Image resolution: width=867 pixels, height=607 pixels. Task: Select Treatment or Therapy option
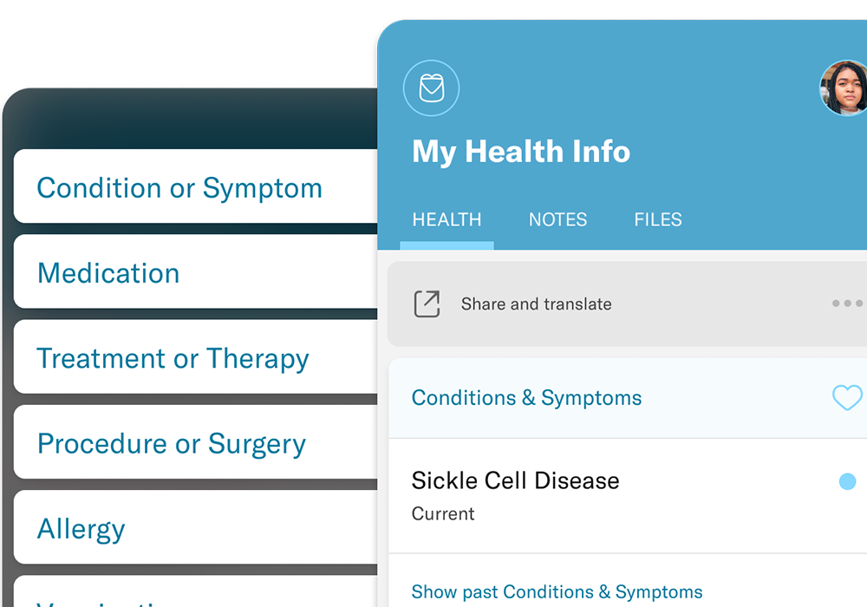tap(173, 359)
